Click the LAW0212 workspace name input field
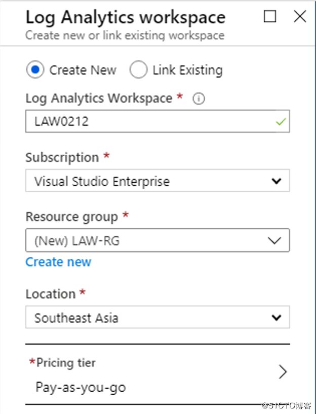The image size is (316, 414). [157, 121]
